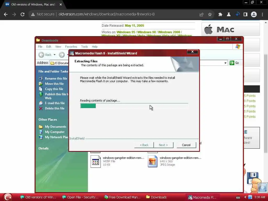Open Tools menu in Downloads window
This screenshot has height=201, width=268.
pyautogui.click(x=85, y=47)
